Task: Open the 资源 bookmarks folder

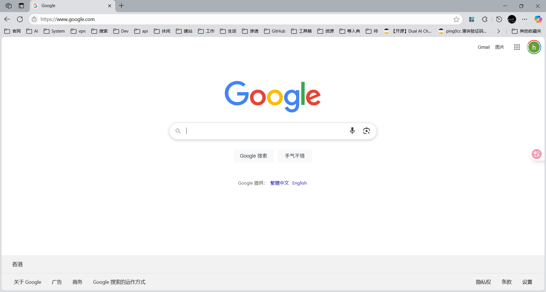Action: point(326,31)
